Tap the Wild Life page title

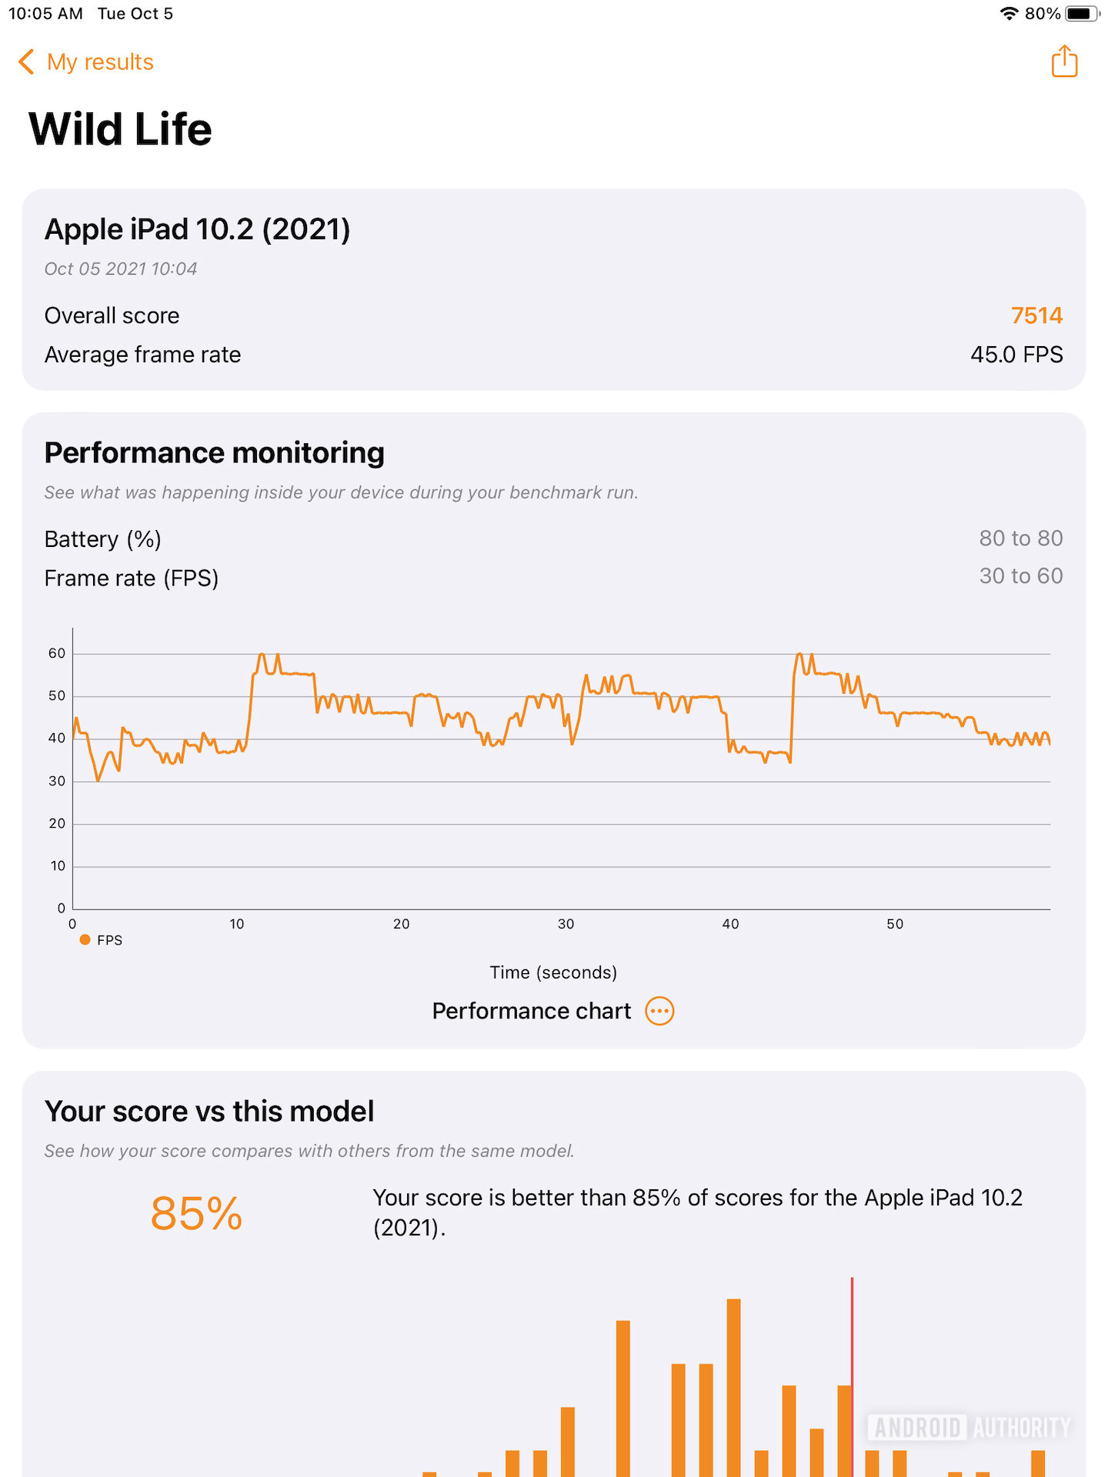point(120,128)
